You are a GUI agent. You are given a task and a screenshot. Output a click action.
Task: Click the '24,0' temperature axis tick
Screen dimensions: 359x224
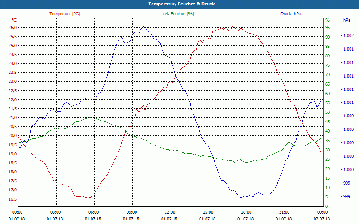point(13,64)
